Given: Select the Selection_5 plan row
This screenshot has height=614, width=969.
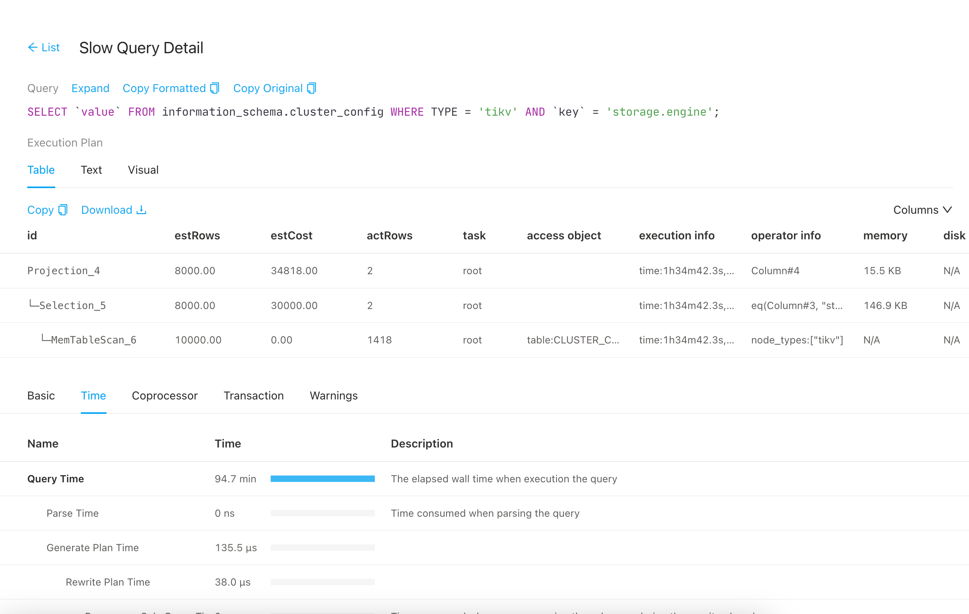Looking at the screenshot, I should click(72, 305).
